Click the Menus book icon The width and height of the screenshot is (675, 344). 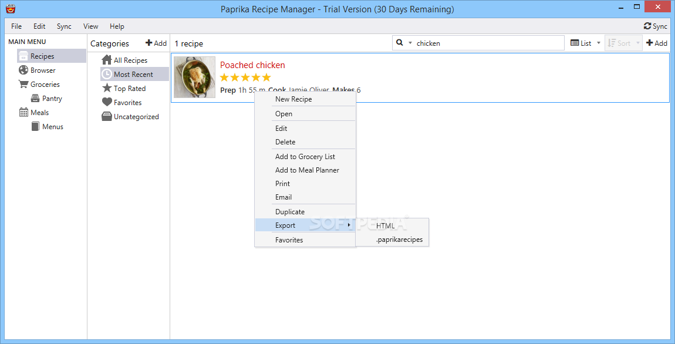click(x=35, y=127)
